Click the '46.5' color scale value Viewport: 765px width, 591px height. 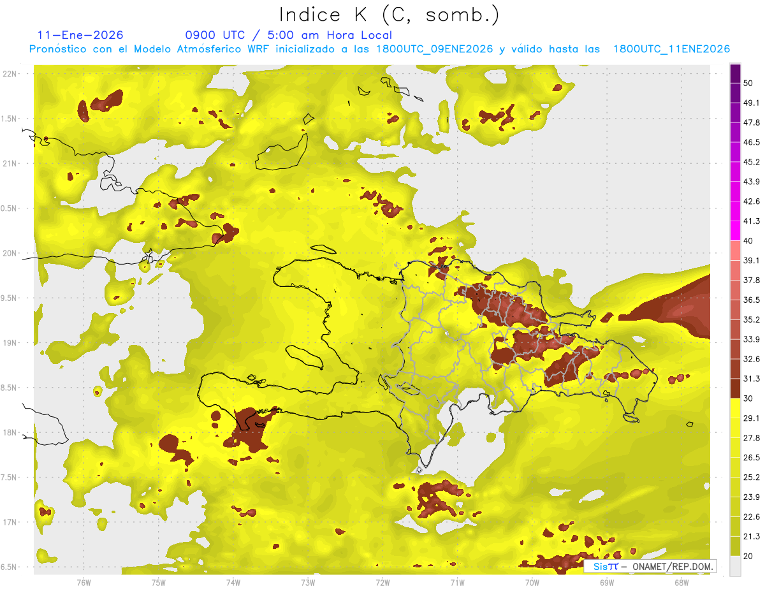pos(752,142)
